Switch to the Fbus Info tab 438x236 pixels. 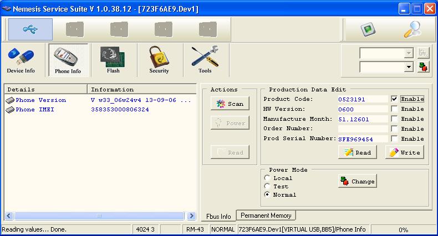click(x=218, y=216)
